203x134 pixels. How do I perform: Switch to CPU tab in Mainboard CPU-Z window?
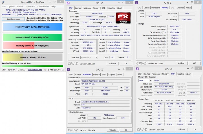click(71, 75)
